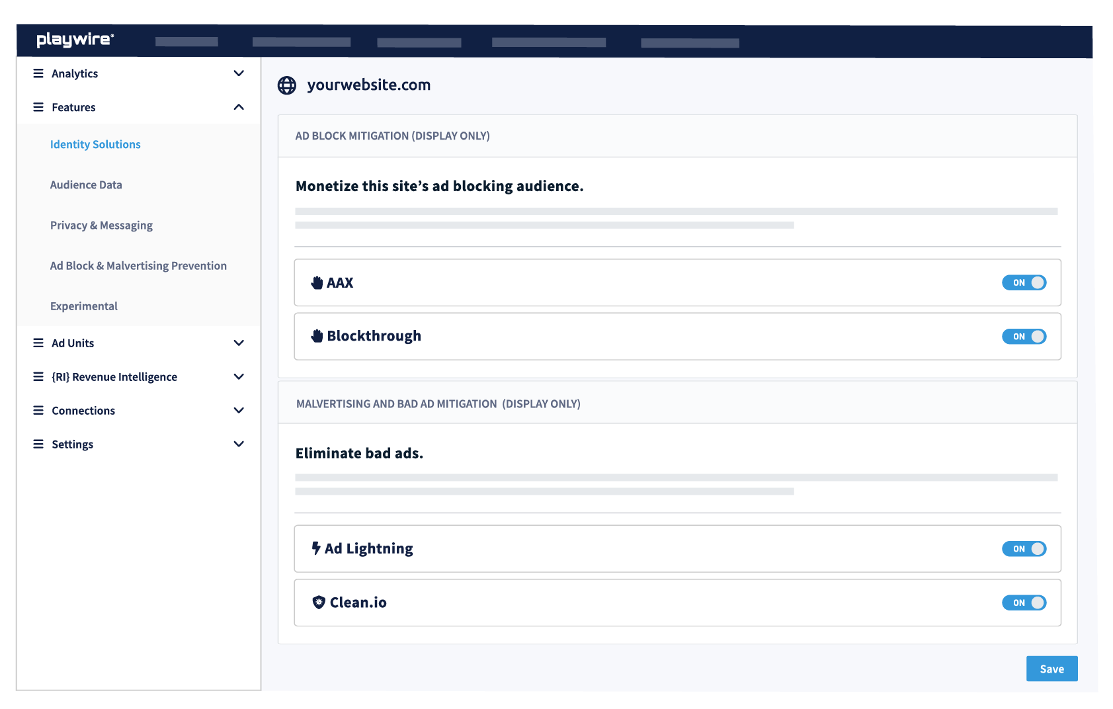Click the Connections label

[83, 411]
